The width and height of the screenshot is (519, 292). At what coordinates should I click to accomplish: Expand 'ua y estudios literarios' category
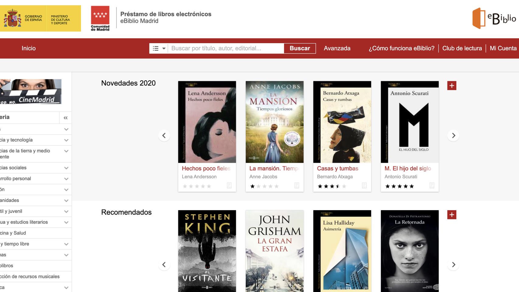point(66,222)
